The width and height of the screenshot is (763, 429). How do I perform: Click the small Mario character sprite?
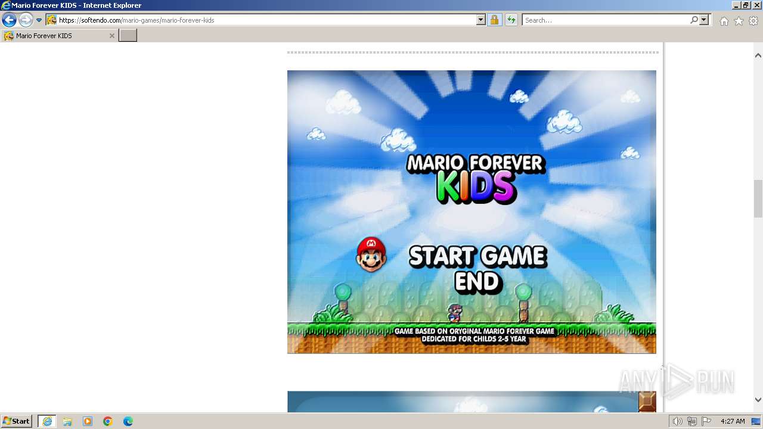pos(455,313)
